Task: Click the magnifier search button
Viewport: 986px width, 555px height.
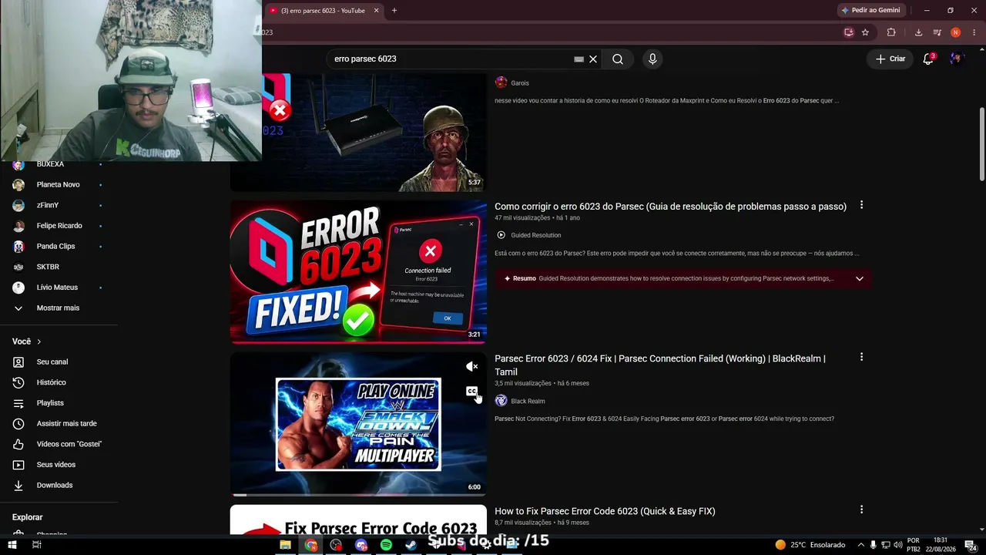Action: (x=618, y=59)
